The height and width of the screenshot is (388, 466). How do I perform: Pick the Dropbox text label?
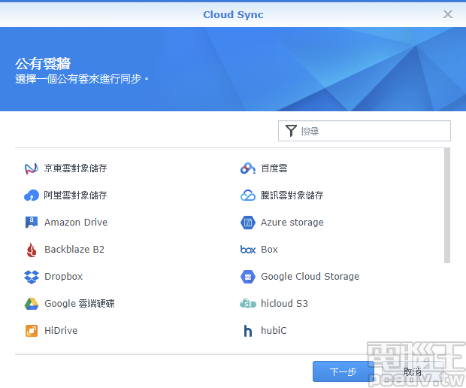(x=63, y=277)
